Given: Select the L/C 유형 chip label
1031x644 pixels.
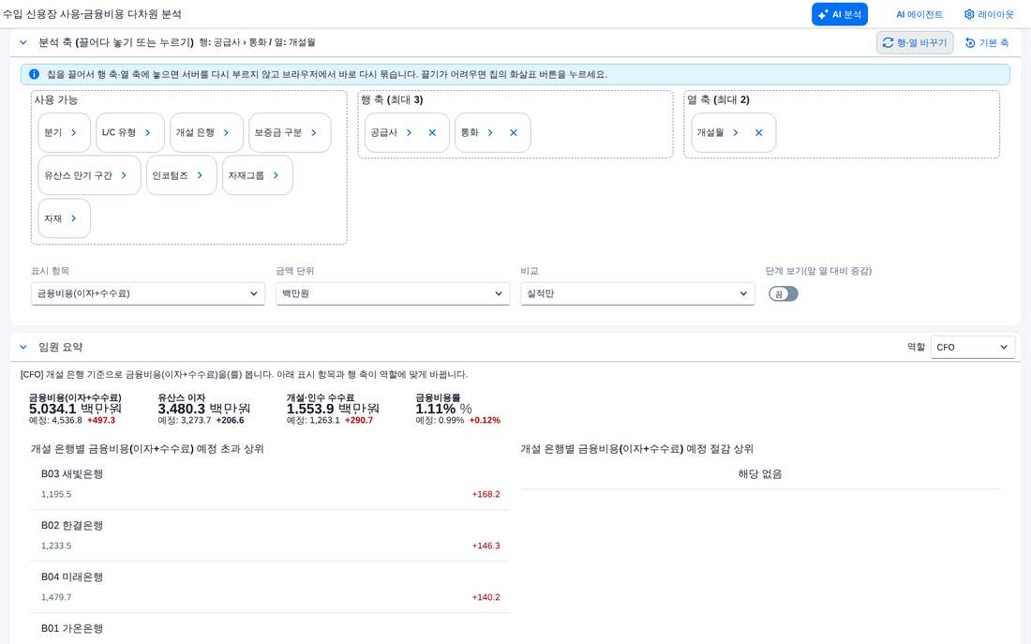Looking at the screenshot, I should pos(119,133).
